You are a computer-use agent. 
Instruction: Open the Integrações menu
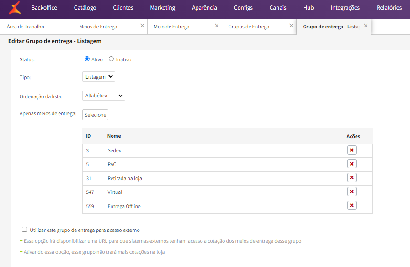pyautogui.click(x=345, y=8)
